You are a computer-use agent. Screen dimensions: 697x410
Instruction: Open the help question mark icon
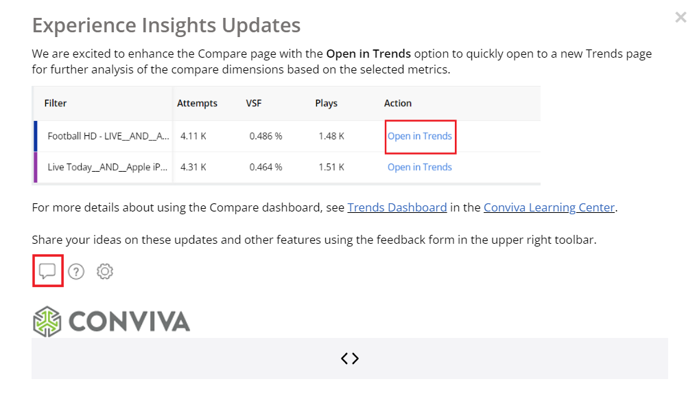click(x=76, y=271)
